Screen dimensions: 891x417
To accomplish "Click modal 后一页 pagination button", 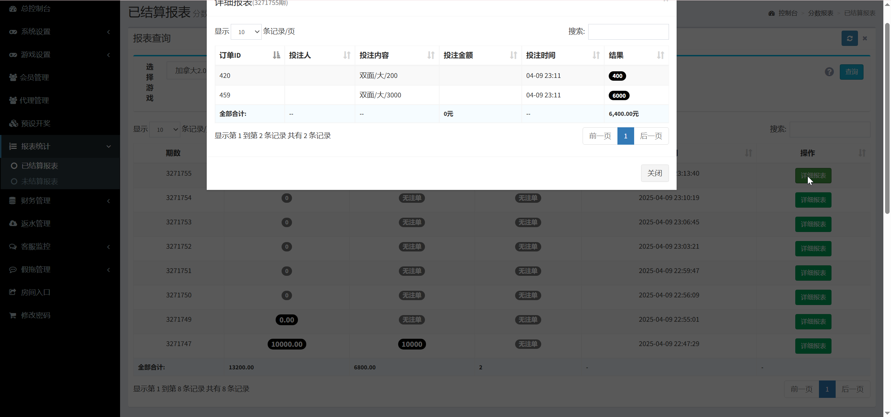I will pyautogui.click(x=651, y=136).
